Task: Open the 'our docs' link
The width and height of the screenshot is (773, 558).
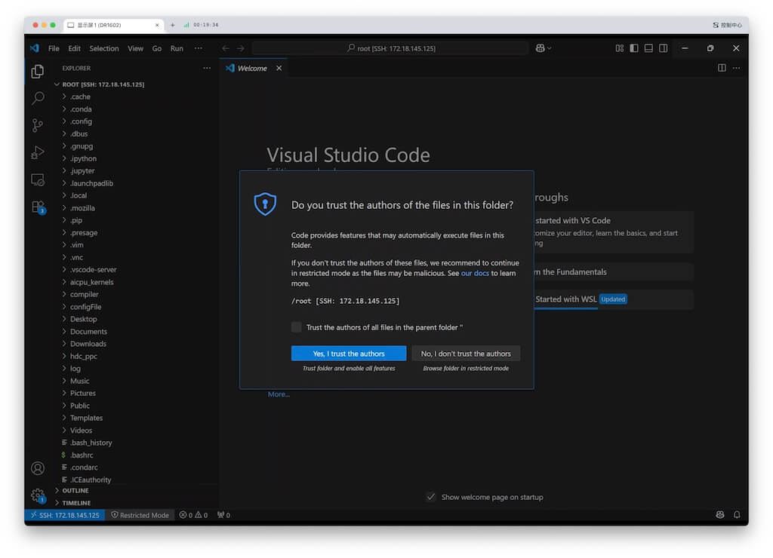Action: pyautogui.click(x=475, y=273)
